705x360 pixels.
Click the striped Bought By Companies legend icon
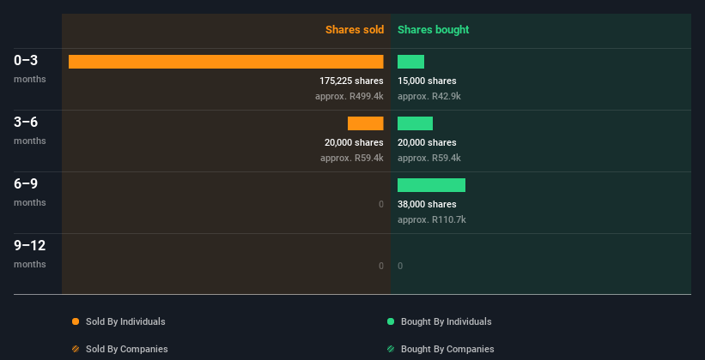(391, 349)
